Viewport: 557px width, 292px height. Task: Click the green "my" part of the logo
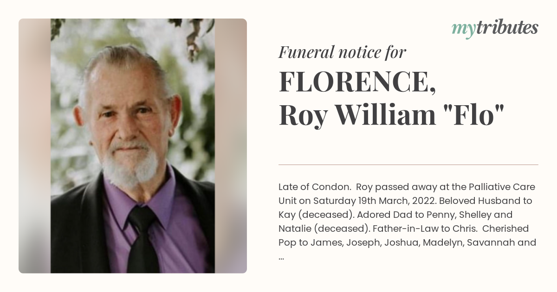462,30
